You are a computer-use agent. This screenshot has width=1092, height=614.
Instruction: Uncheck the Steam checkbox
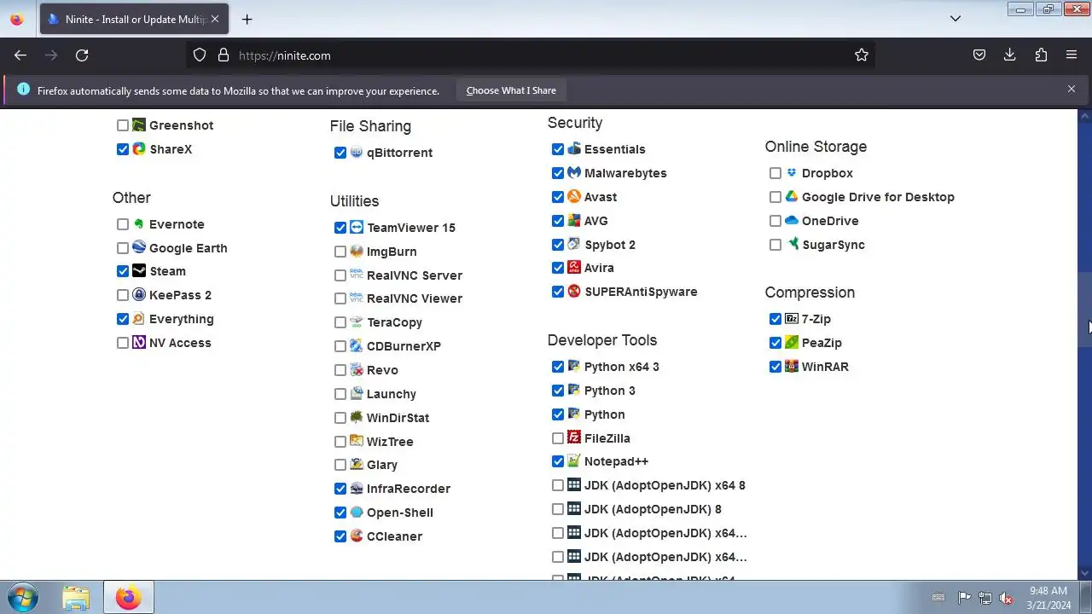123,271
